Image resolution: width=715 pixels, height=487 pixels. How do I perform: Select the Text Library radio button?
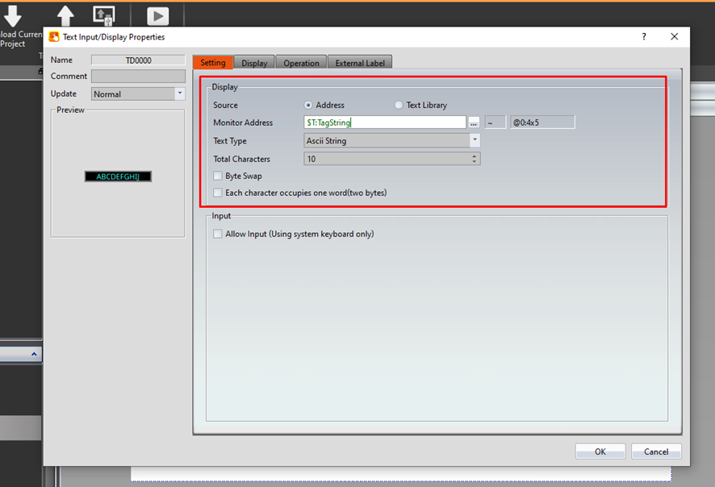(x=399, y=105)
